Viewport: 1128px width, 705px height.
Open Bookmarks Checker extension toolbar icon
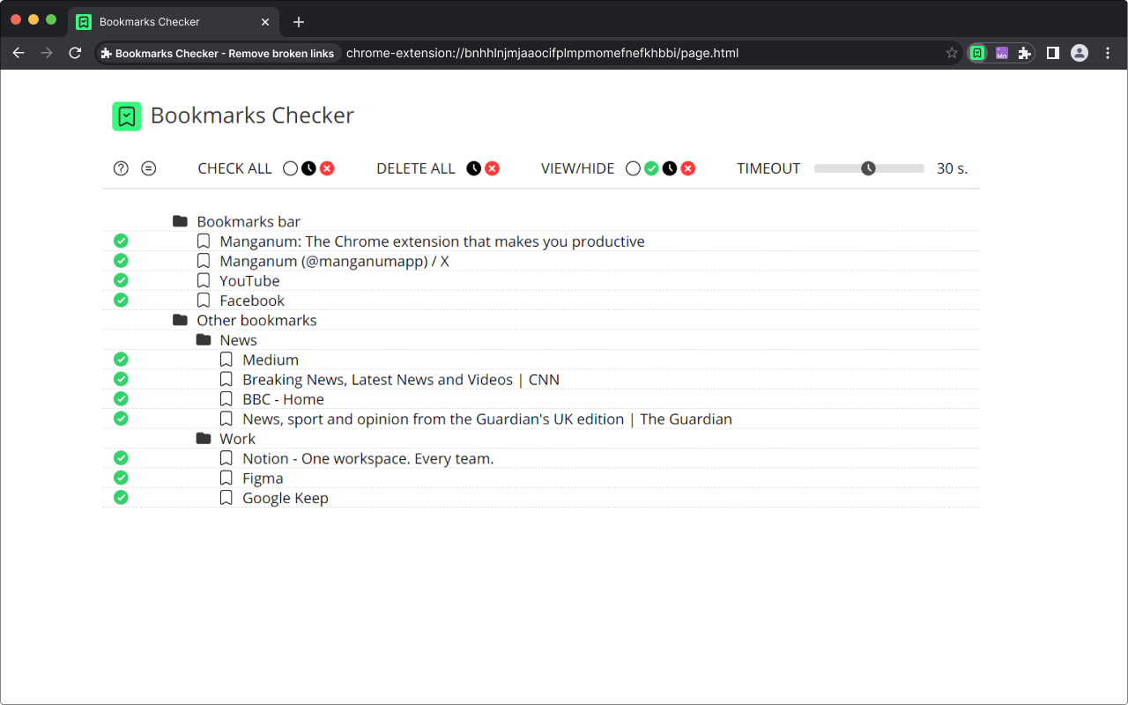[977, 53]
